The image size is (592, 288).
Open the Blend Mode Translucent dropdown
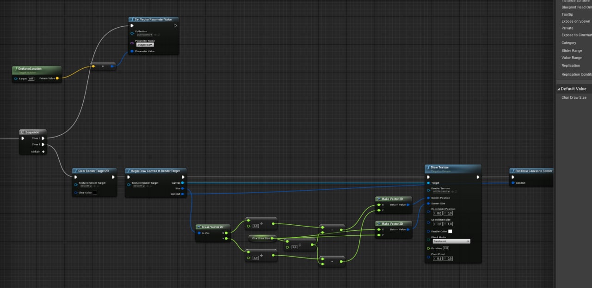451,241
